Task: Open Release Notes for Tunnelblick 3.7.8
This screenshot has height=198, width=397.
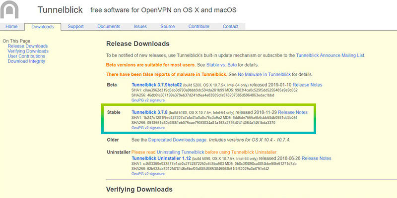Action: click(x=293, y=112)
